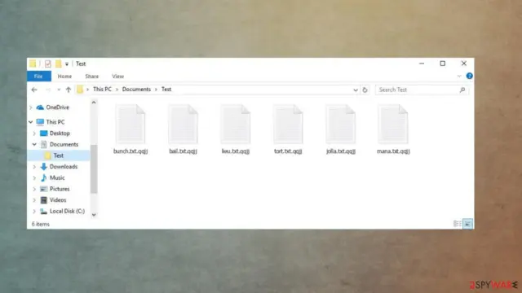Open the address bar history dropdown
The width and height of the screenshot is (522, 293).
tap(356, 90)
